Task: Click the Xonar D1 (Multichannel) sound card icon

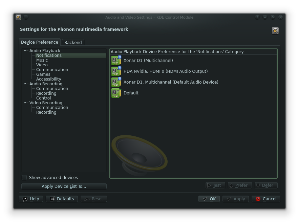Action: click(x=116, y=60)
